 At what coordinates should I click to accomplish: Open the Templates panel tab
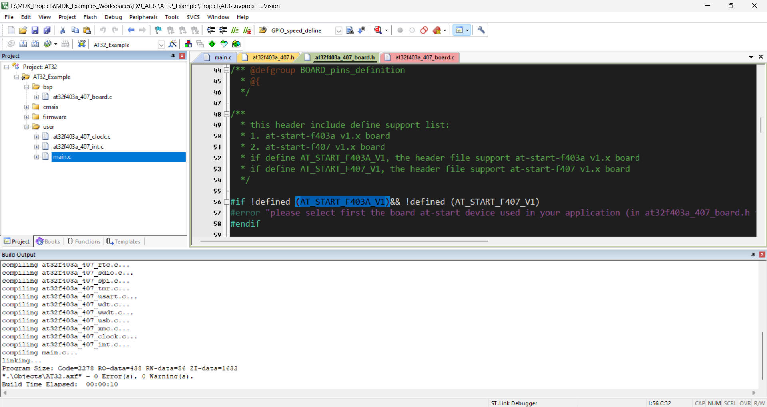point(124,241)
